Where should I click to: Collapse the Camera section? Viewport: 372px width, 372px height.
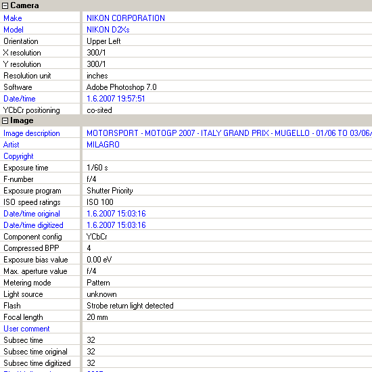pos(5,5)
